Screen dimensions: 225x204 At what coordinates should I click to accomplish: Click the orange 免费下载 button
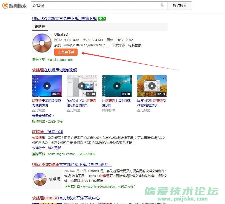pos(66,52)
